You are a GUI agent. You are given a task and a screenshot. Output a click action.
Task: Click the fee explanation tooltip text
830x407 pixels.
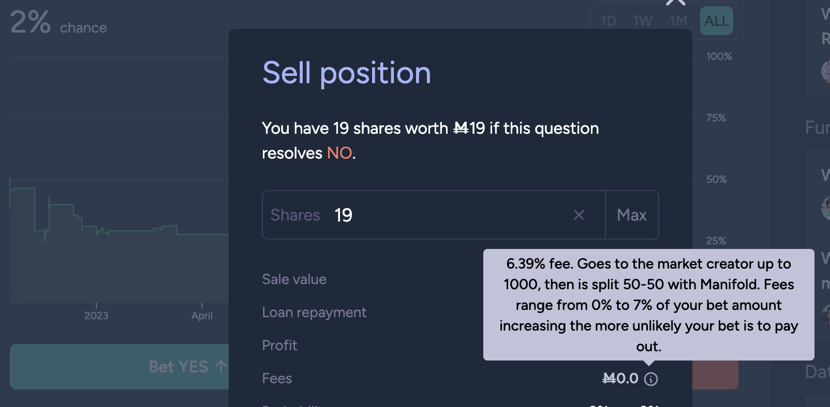649,305
